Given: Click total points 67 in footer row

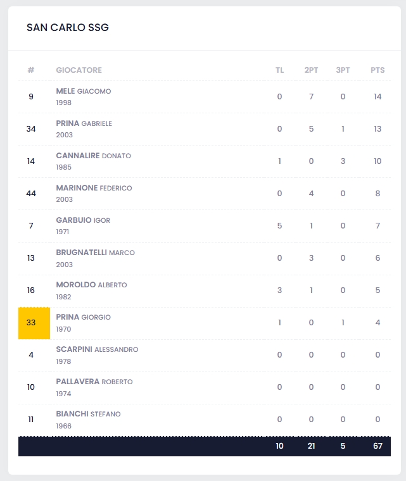Looking at the screenshot, I should (x=377, y=446).
